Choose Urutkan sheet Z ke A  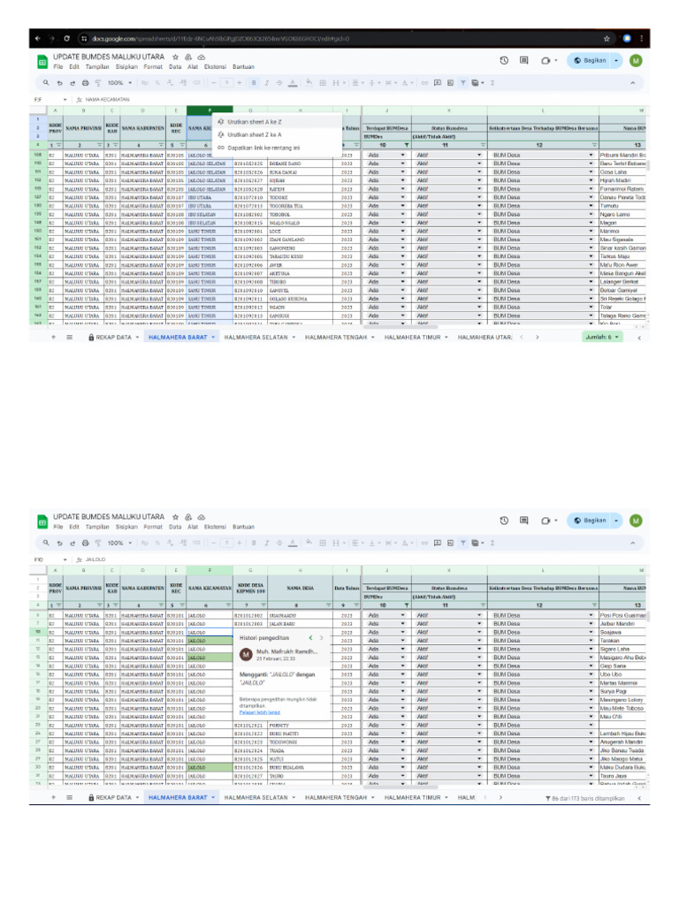tap(255, 134)
